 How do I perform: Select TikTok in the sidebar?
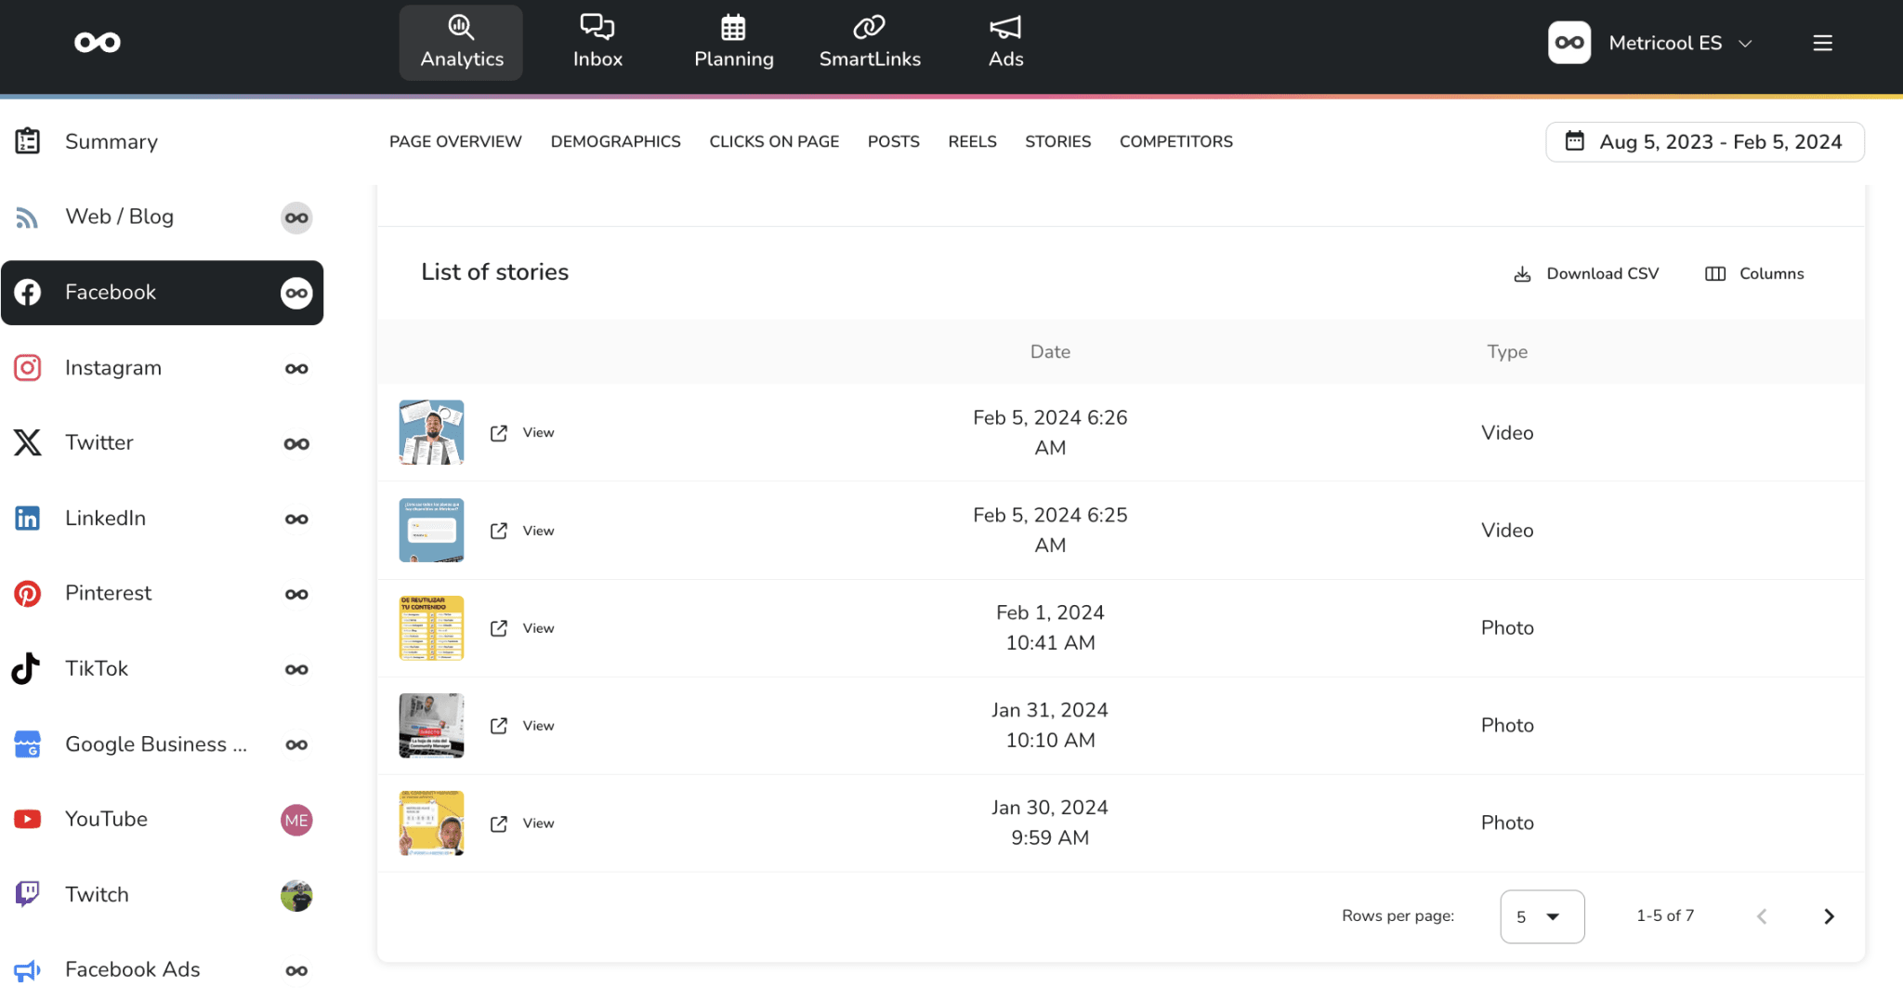97,668
